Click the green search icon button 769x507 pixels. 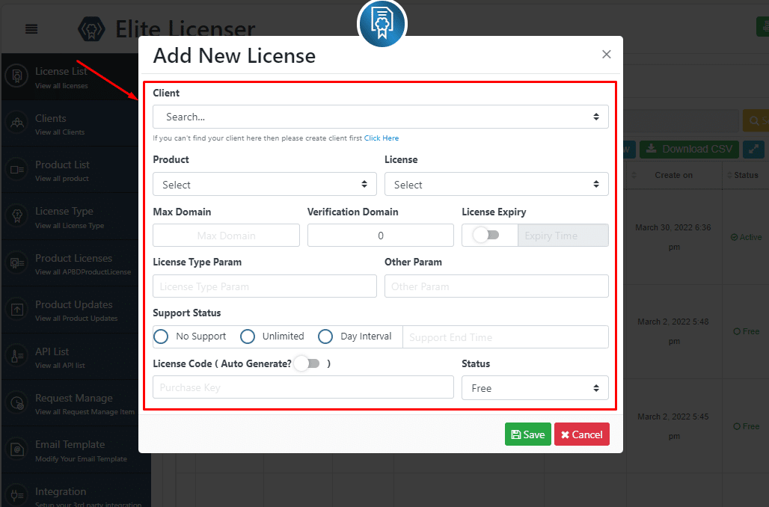pyautogui.click(x=756, y=120)
